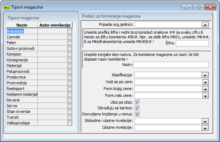Expand Form.knjig.cene combo box
This screenshot has width=220, height=142.
coord(205,89)
